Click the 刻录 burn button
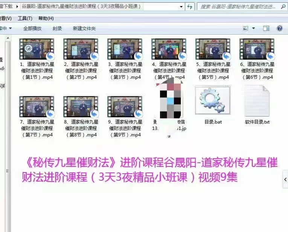Image resolution: width=288 pixels, height=232 pixels. pyautogui.click(x=57, y=28)
